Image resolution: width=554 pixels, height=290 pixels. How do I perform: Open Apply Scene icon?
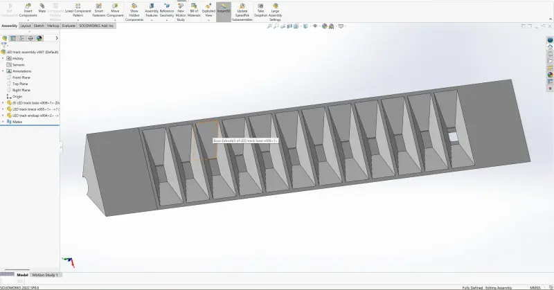332,26
